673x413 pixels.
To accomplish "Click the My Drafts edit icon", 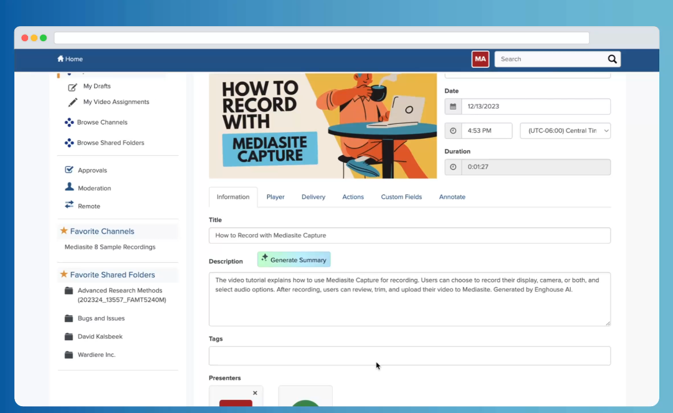I will (x=72, y=87).
